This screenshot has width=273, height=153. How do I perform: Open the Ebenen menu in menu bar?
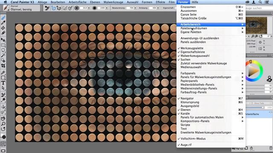[95, 2]
